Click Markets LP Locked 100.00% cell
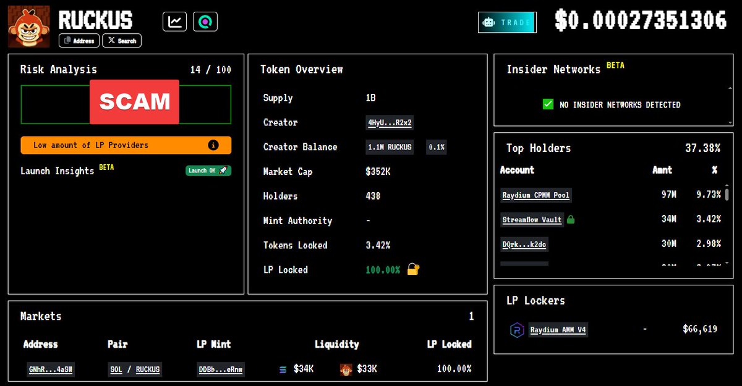Screen dimensions: 742x386 pos(454,369)
